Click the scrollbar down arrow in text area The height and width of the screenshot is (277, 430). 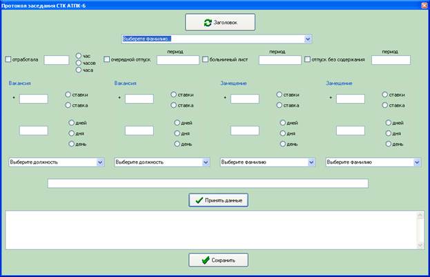tap(420, 244)
